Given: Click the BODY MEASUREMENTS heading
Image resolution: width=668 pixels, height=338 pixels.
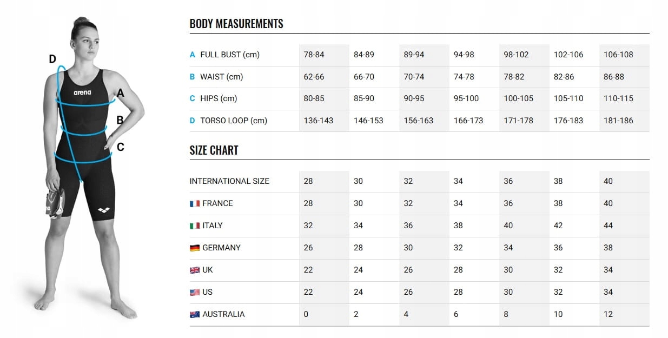Looking at the screenshot, I should click(236, 24).
